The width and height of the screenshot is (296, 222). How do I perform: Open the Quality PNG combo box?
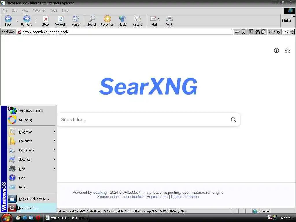pyautogui.click(x=288, y=32)
